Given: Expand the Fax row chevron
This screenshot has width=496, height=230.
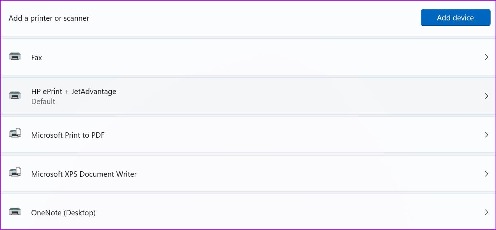Looking at the screenshot, I should [486, 57].
